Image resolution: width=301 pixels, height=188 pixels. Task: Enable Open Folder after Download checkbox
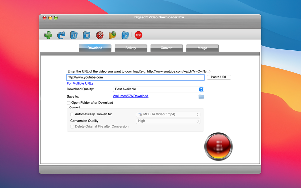68,103
